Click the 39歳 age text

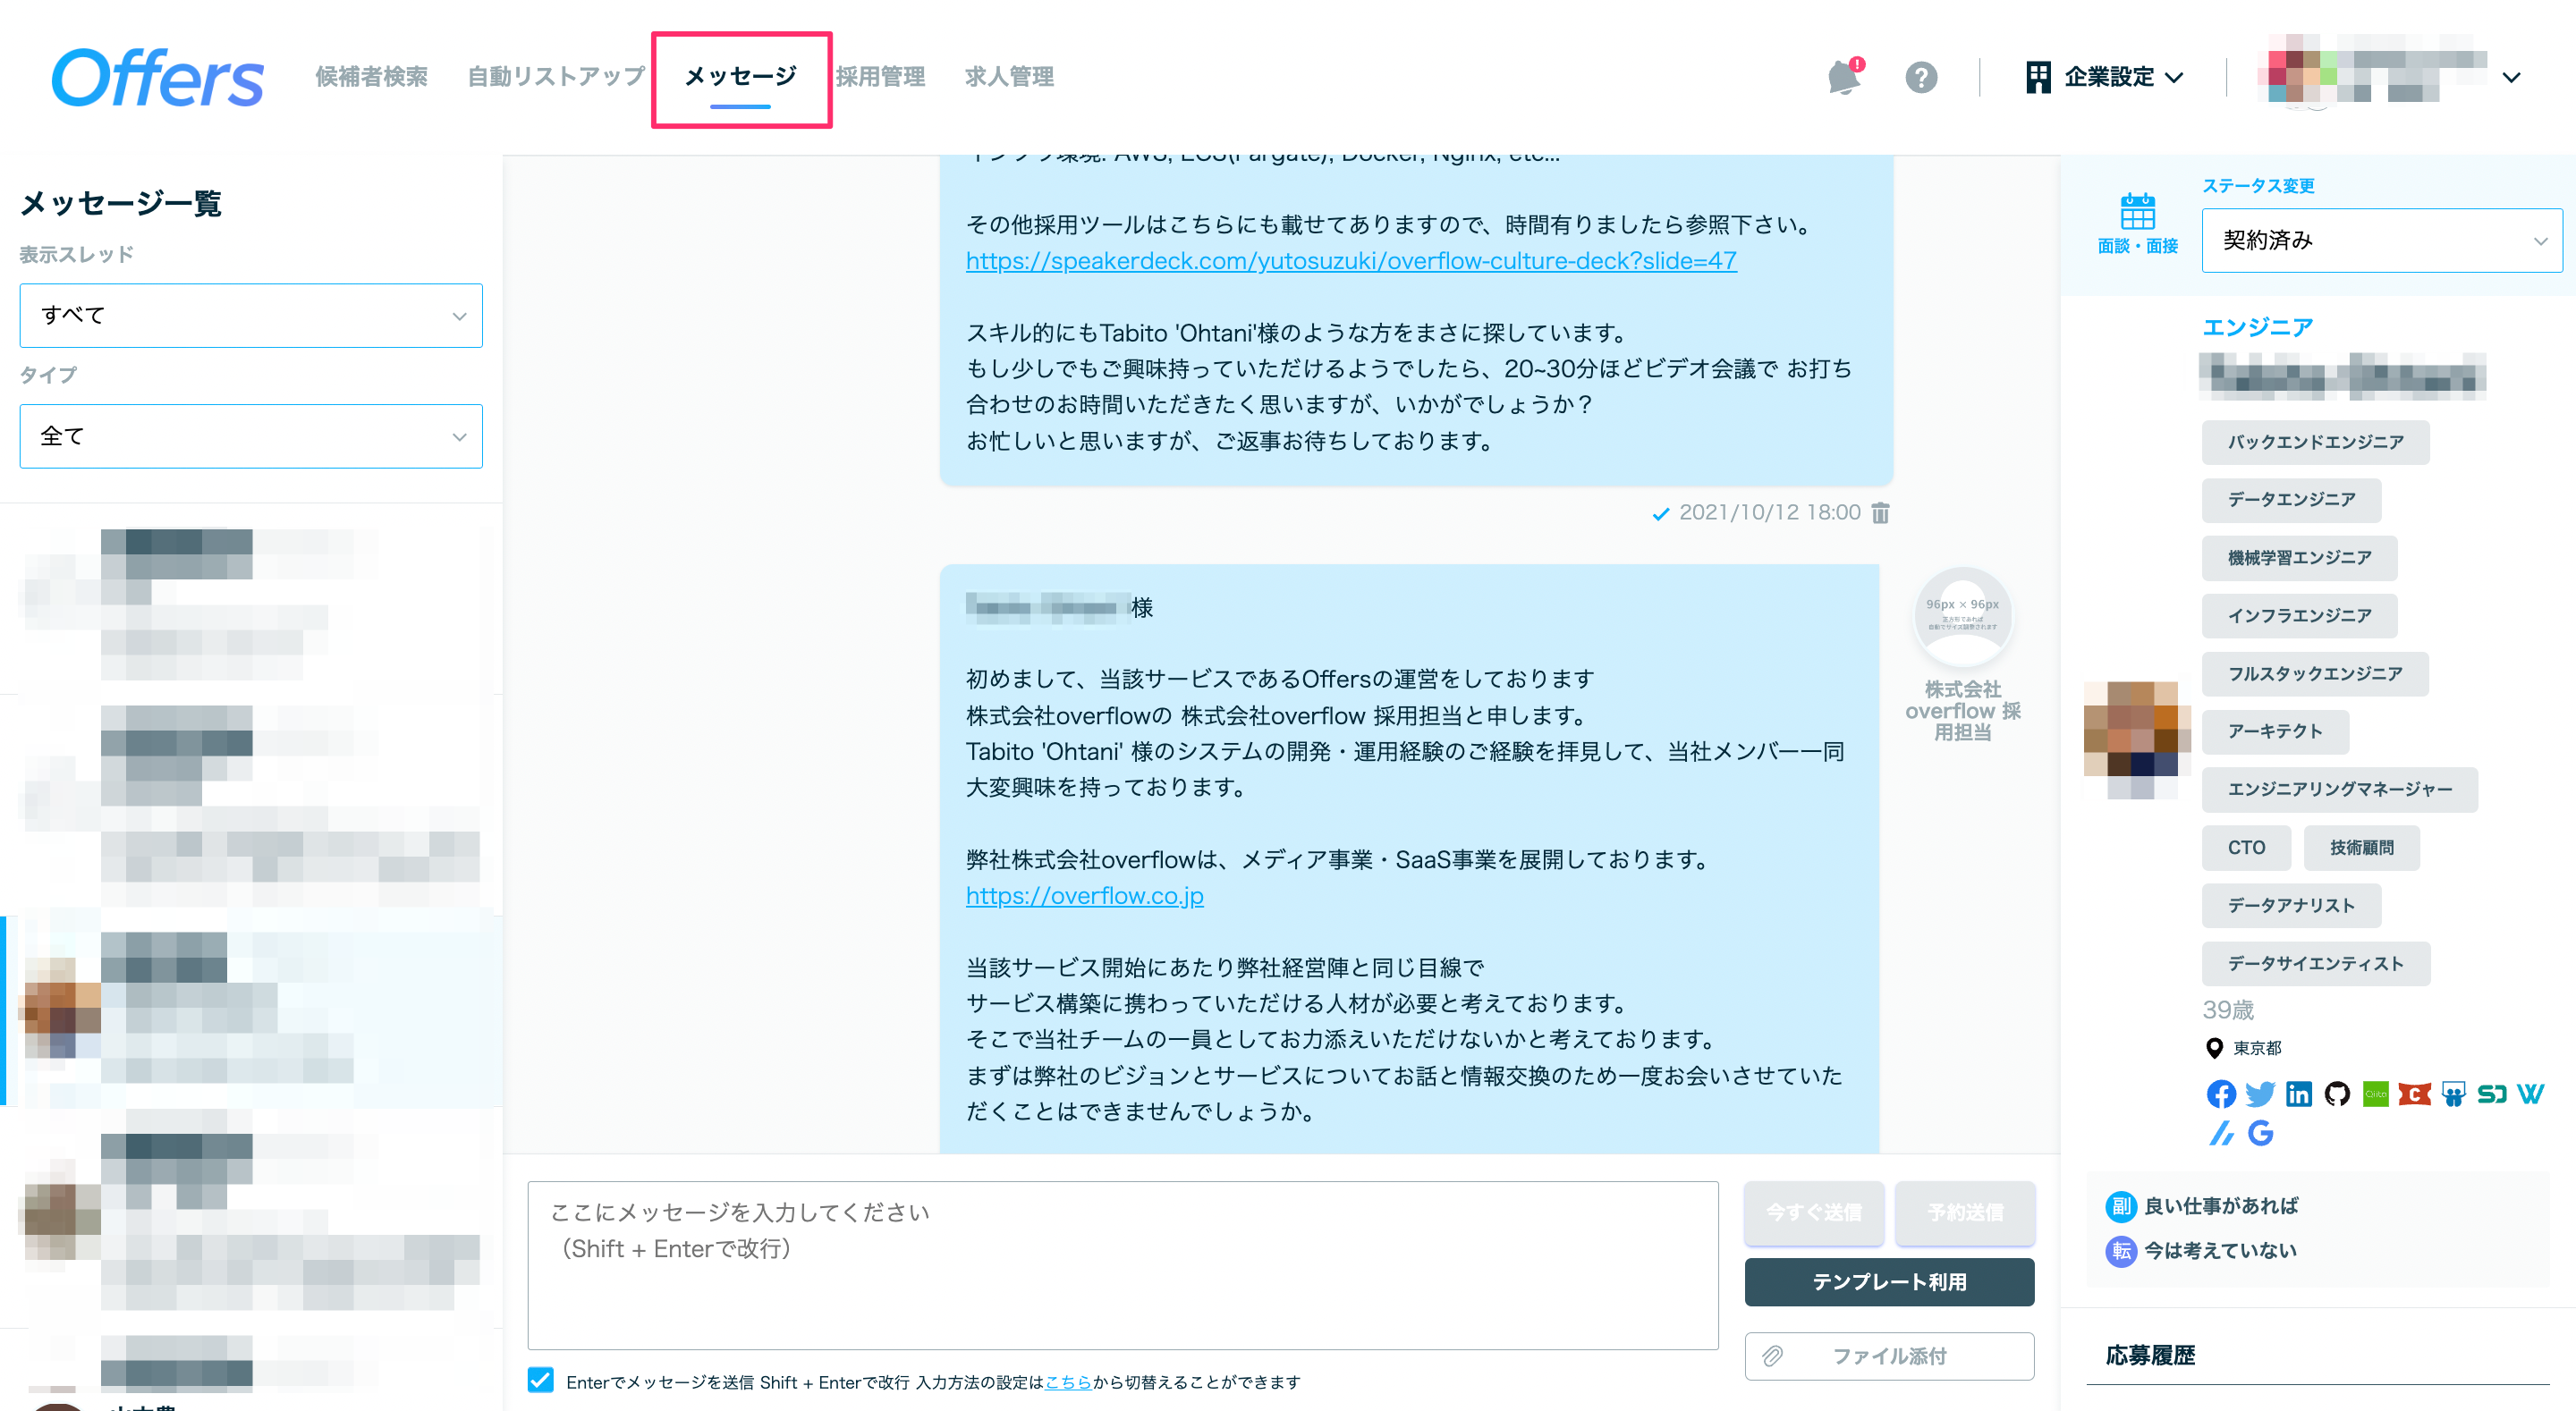[2228, 1010]
